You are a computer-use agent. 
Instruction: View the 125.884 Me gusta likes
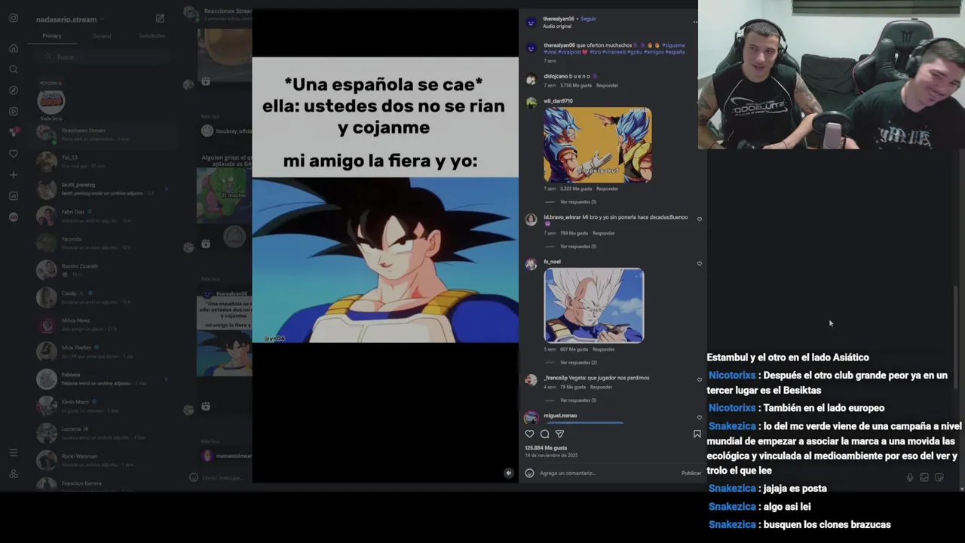[546, 448]
